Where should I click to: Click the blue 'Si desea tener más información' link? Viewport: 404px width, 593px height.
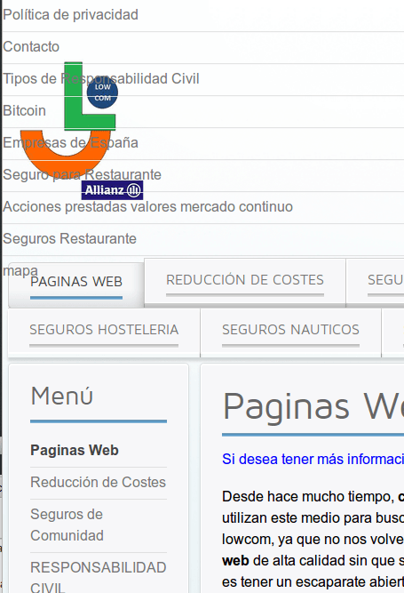click(x=313, y=459)
